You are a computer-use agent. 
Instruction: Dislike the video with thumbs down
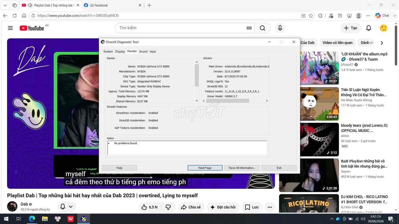click(x=168, y=207)
